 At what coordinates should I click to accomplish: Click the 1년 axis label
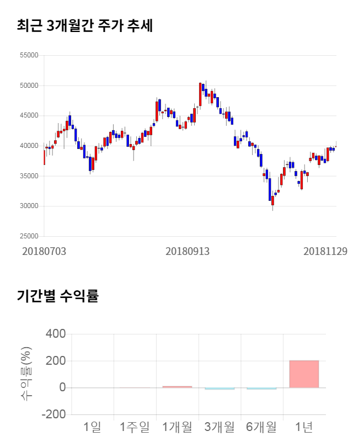pyautogui.click(x=304, y=427)
